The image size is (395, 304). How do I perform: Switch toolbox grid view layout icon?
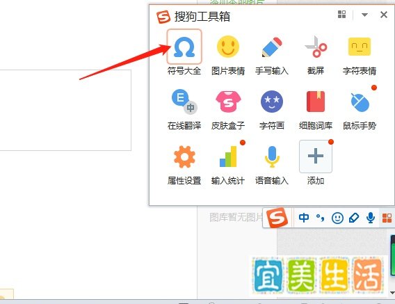341,15
